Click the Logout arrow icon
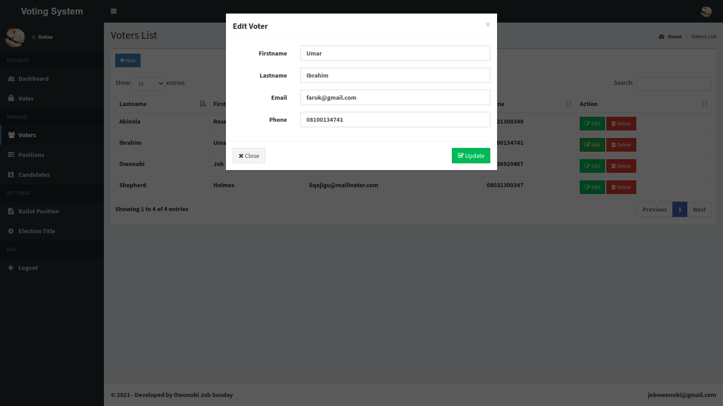723x406 pixels. click(11, 268)
